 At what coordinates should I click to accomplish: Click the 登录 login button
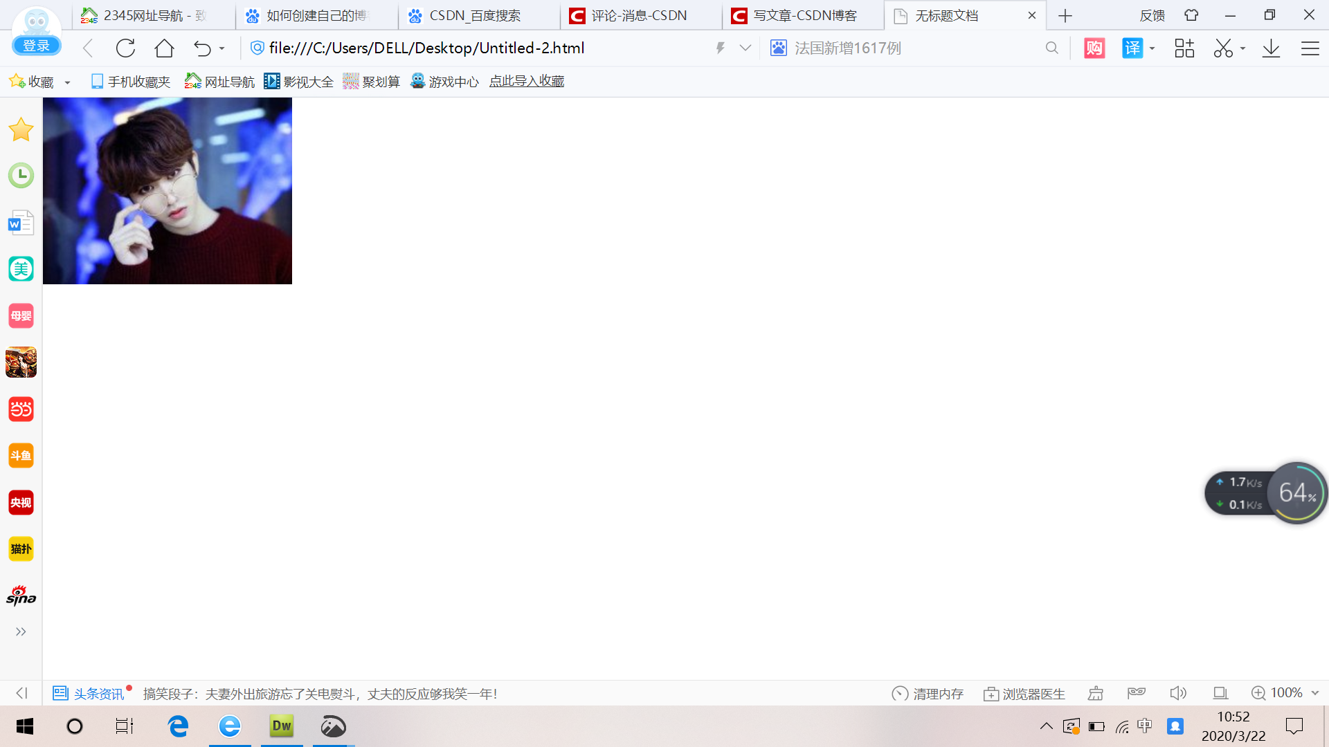[36, 46]
